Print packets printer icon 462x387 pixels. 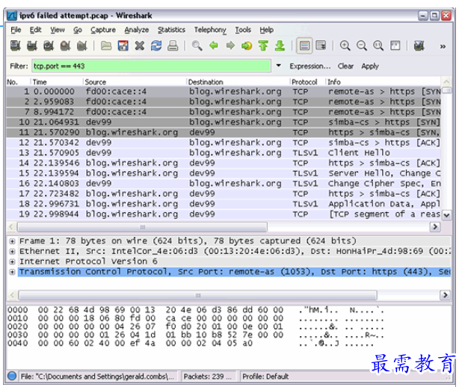click(173, 46)
